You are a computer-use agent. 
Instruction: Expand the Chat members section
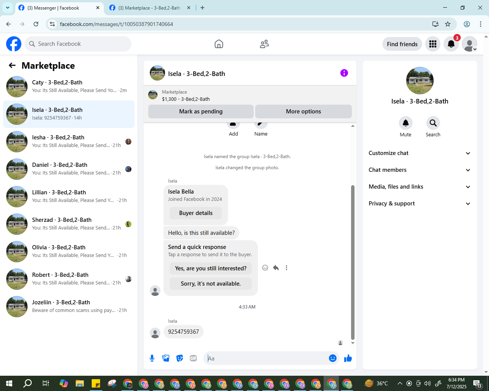(420, 170)
